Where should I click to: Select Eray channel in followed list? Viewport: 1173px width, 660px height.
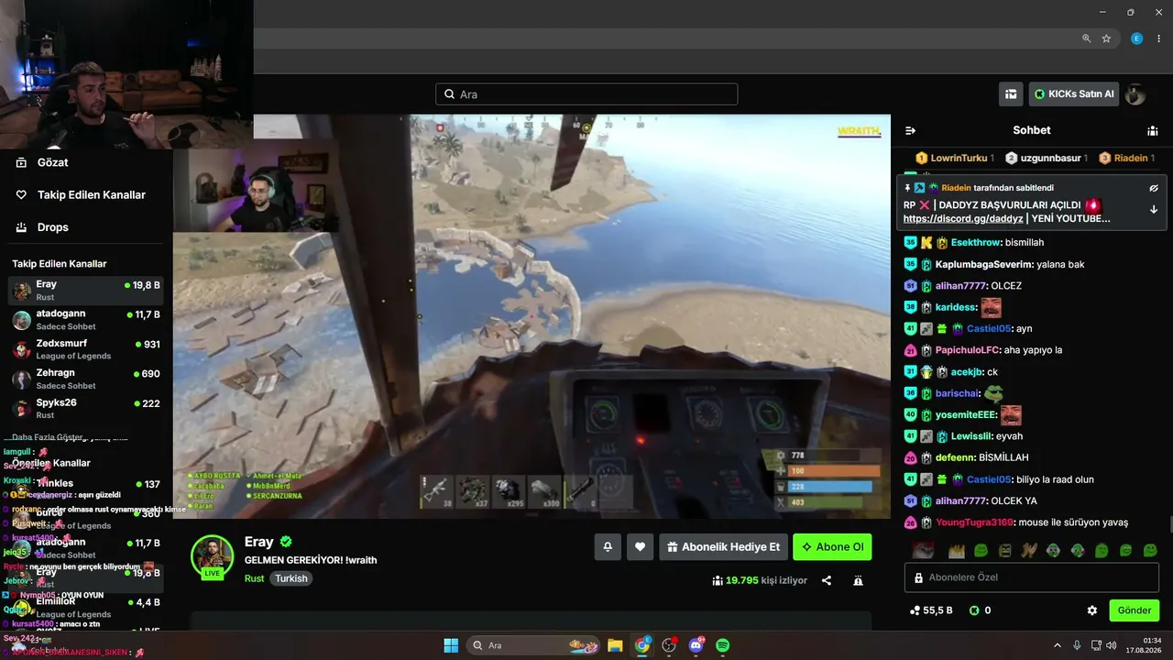tap(86, 291)
